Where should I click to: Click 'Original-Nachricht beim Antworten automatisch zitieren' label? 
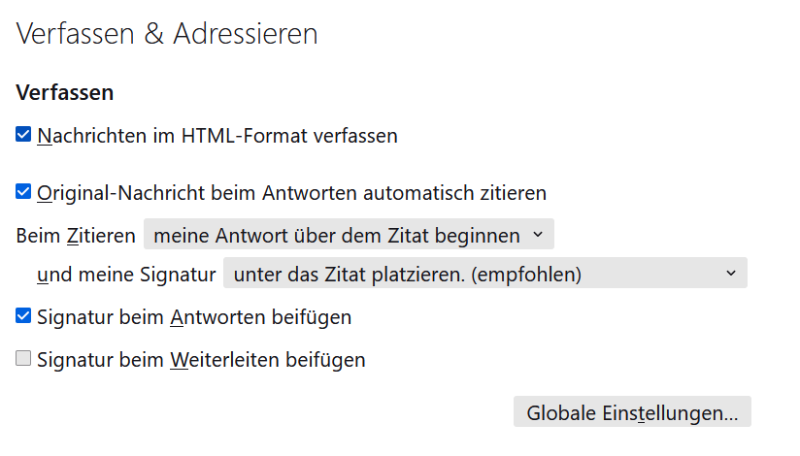coord(292,193)
